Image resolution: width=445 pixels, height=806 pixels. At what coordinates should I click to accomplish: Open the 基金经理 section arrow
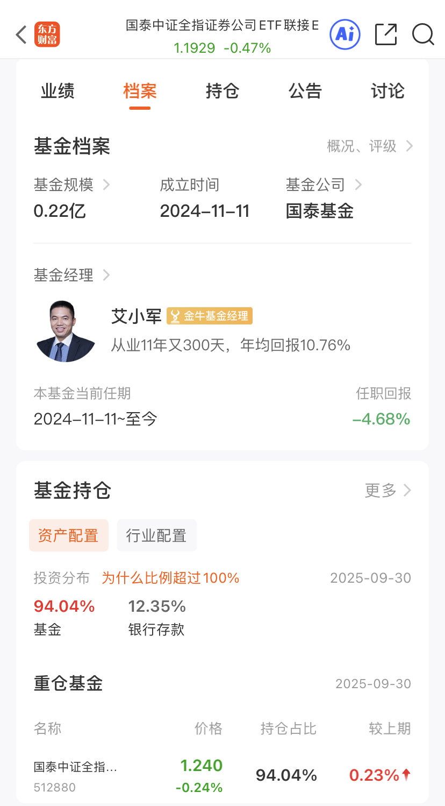[x=106, y=275]
